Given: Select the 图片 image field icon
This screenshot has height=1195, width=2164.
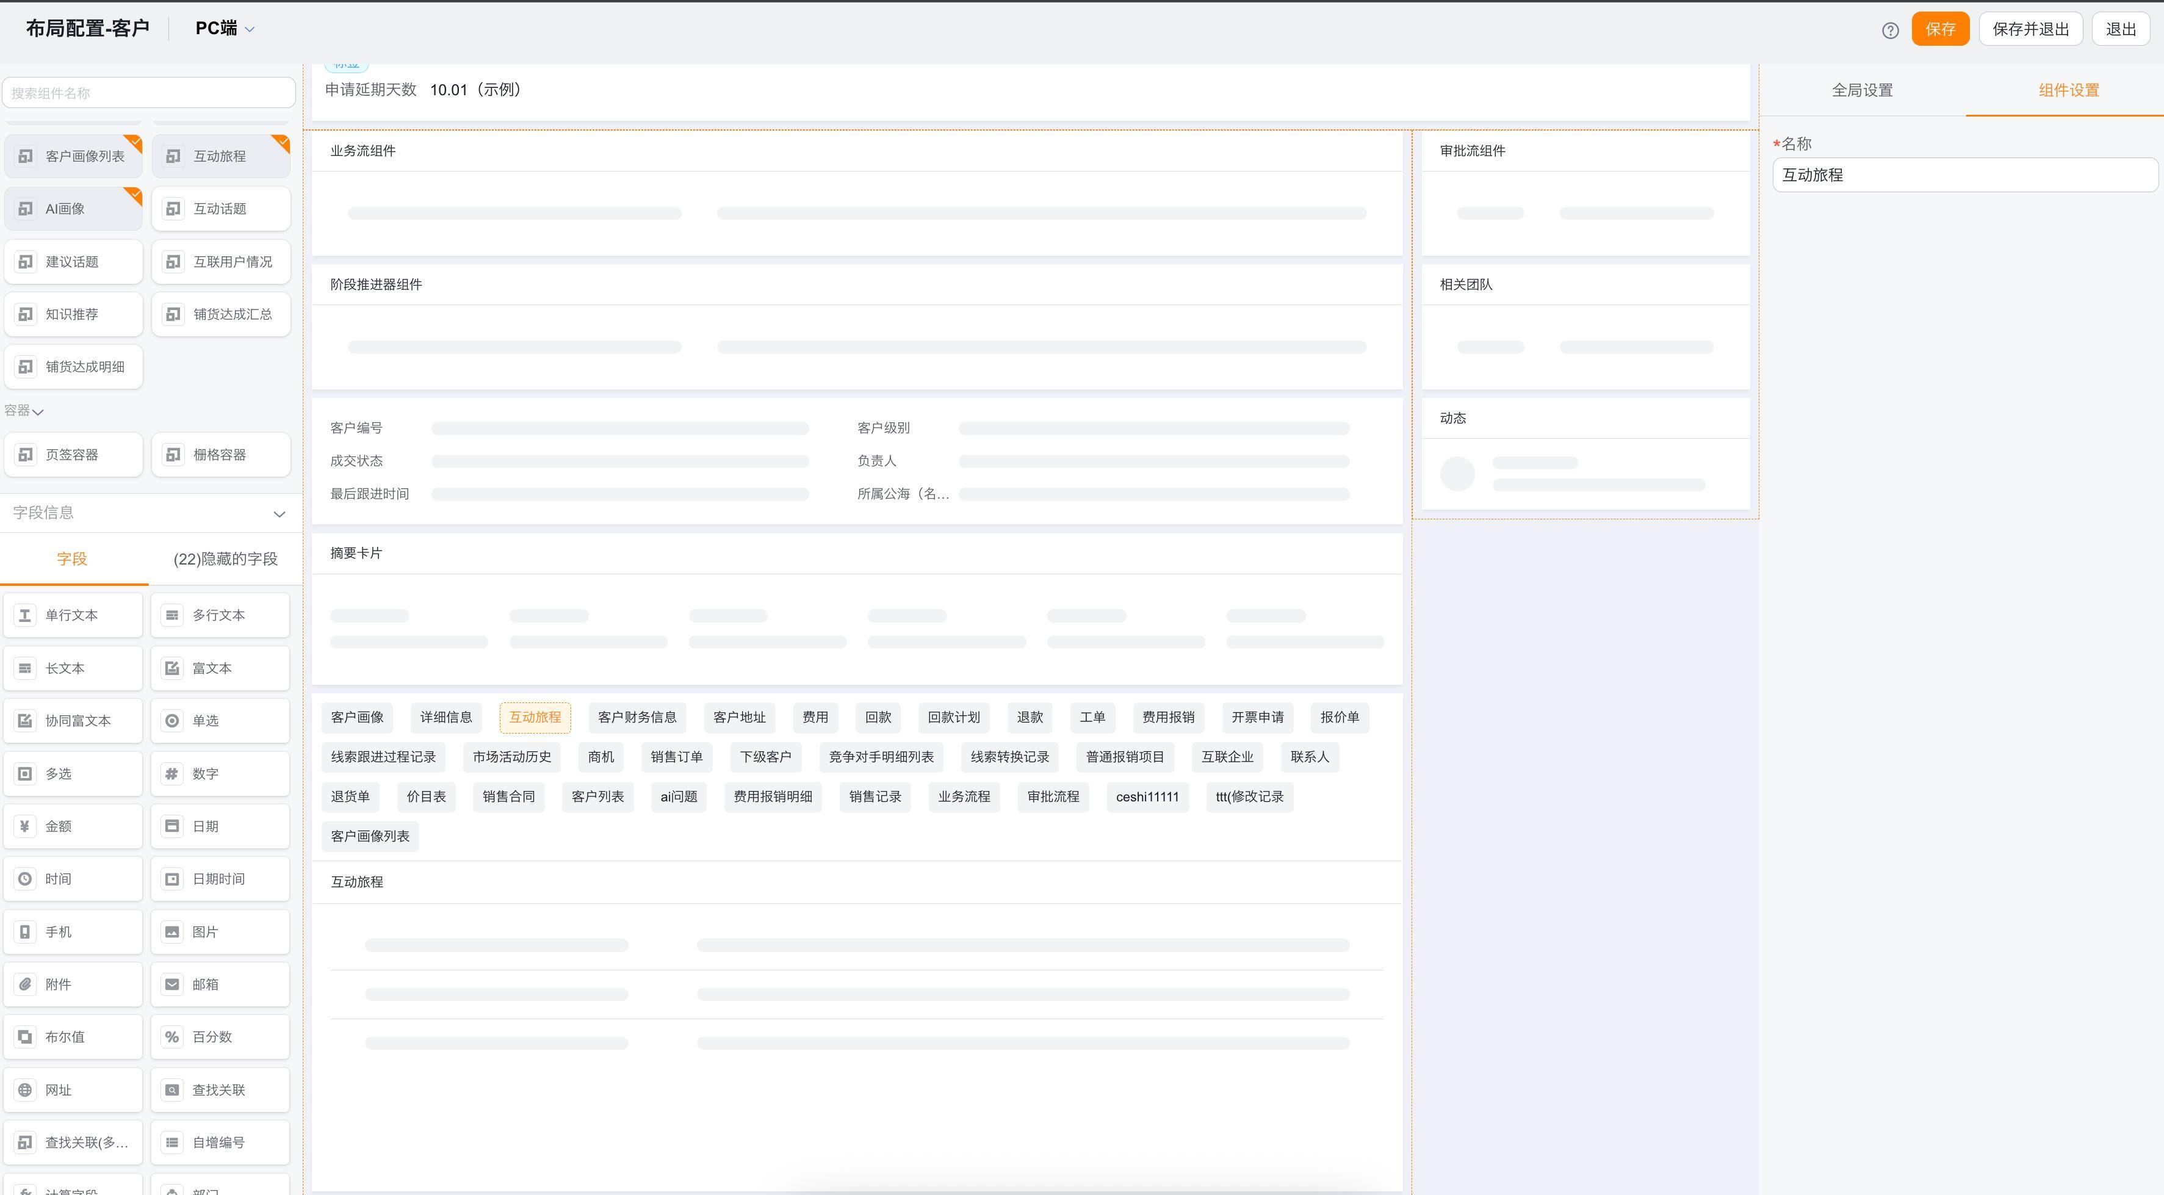Looking at the screenshot, I should [172, 932].
